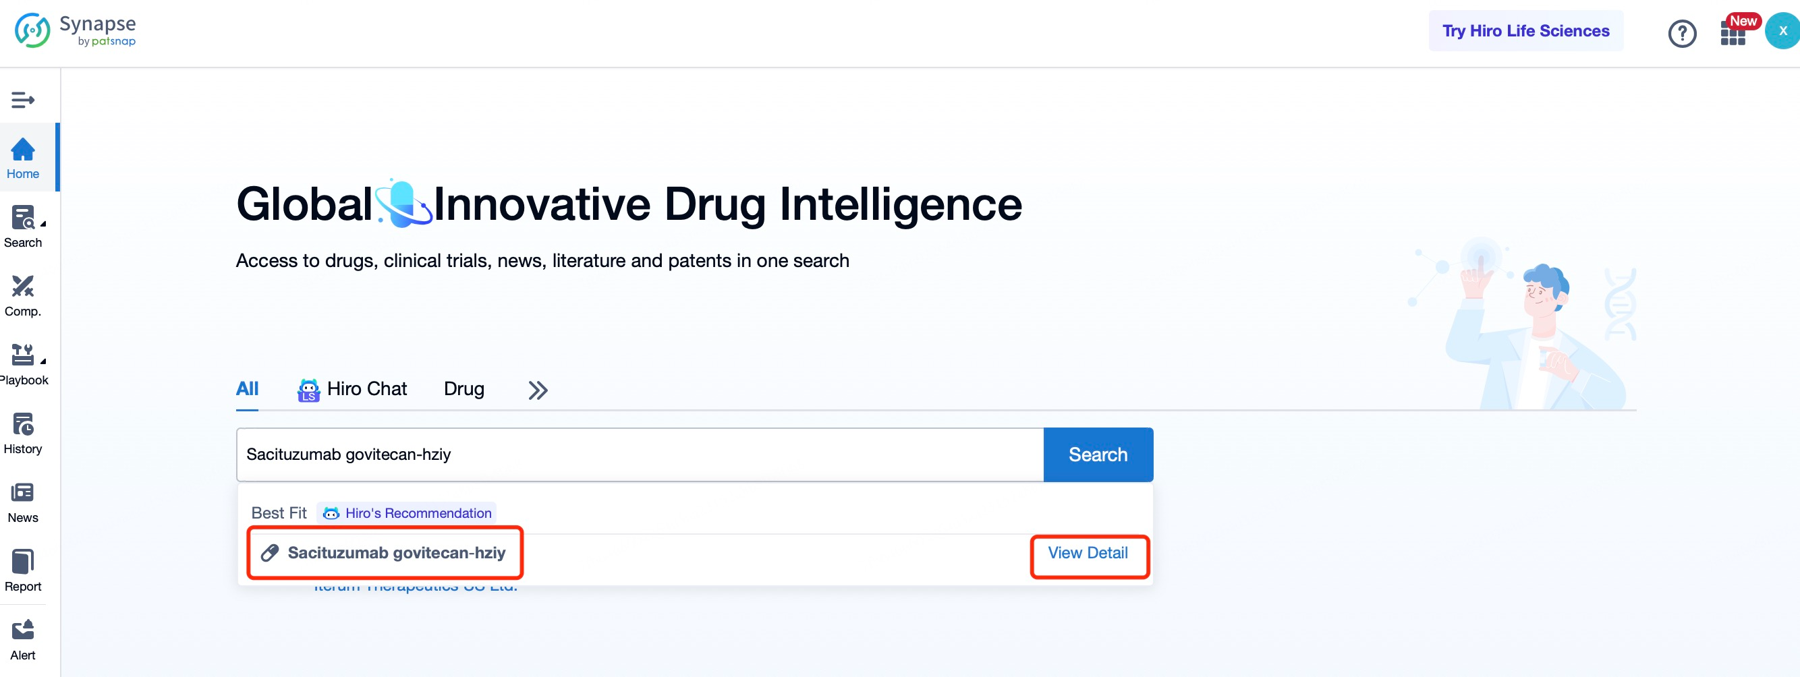This screenshot has height=677, width=1800.
Task: Open the Alert sidebar icon
Action: pyautogui.click(x=23, y=638)
